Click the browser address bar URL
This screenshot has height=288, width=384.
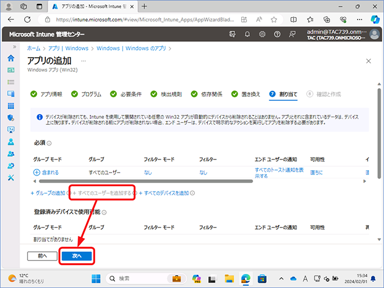(x=145, y=19)
